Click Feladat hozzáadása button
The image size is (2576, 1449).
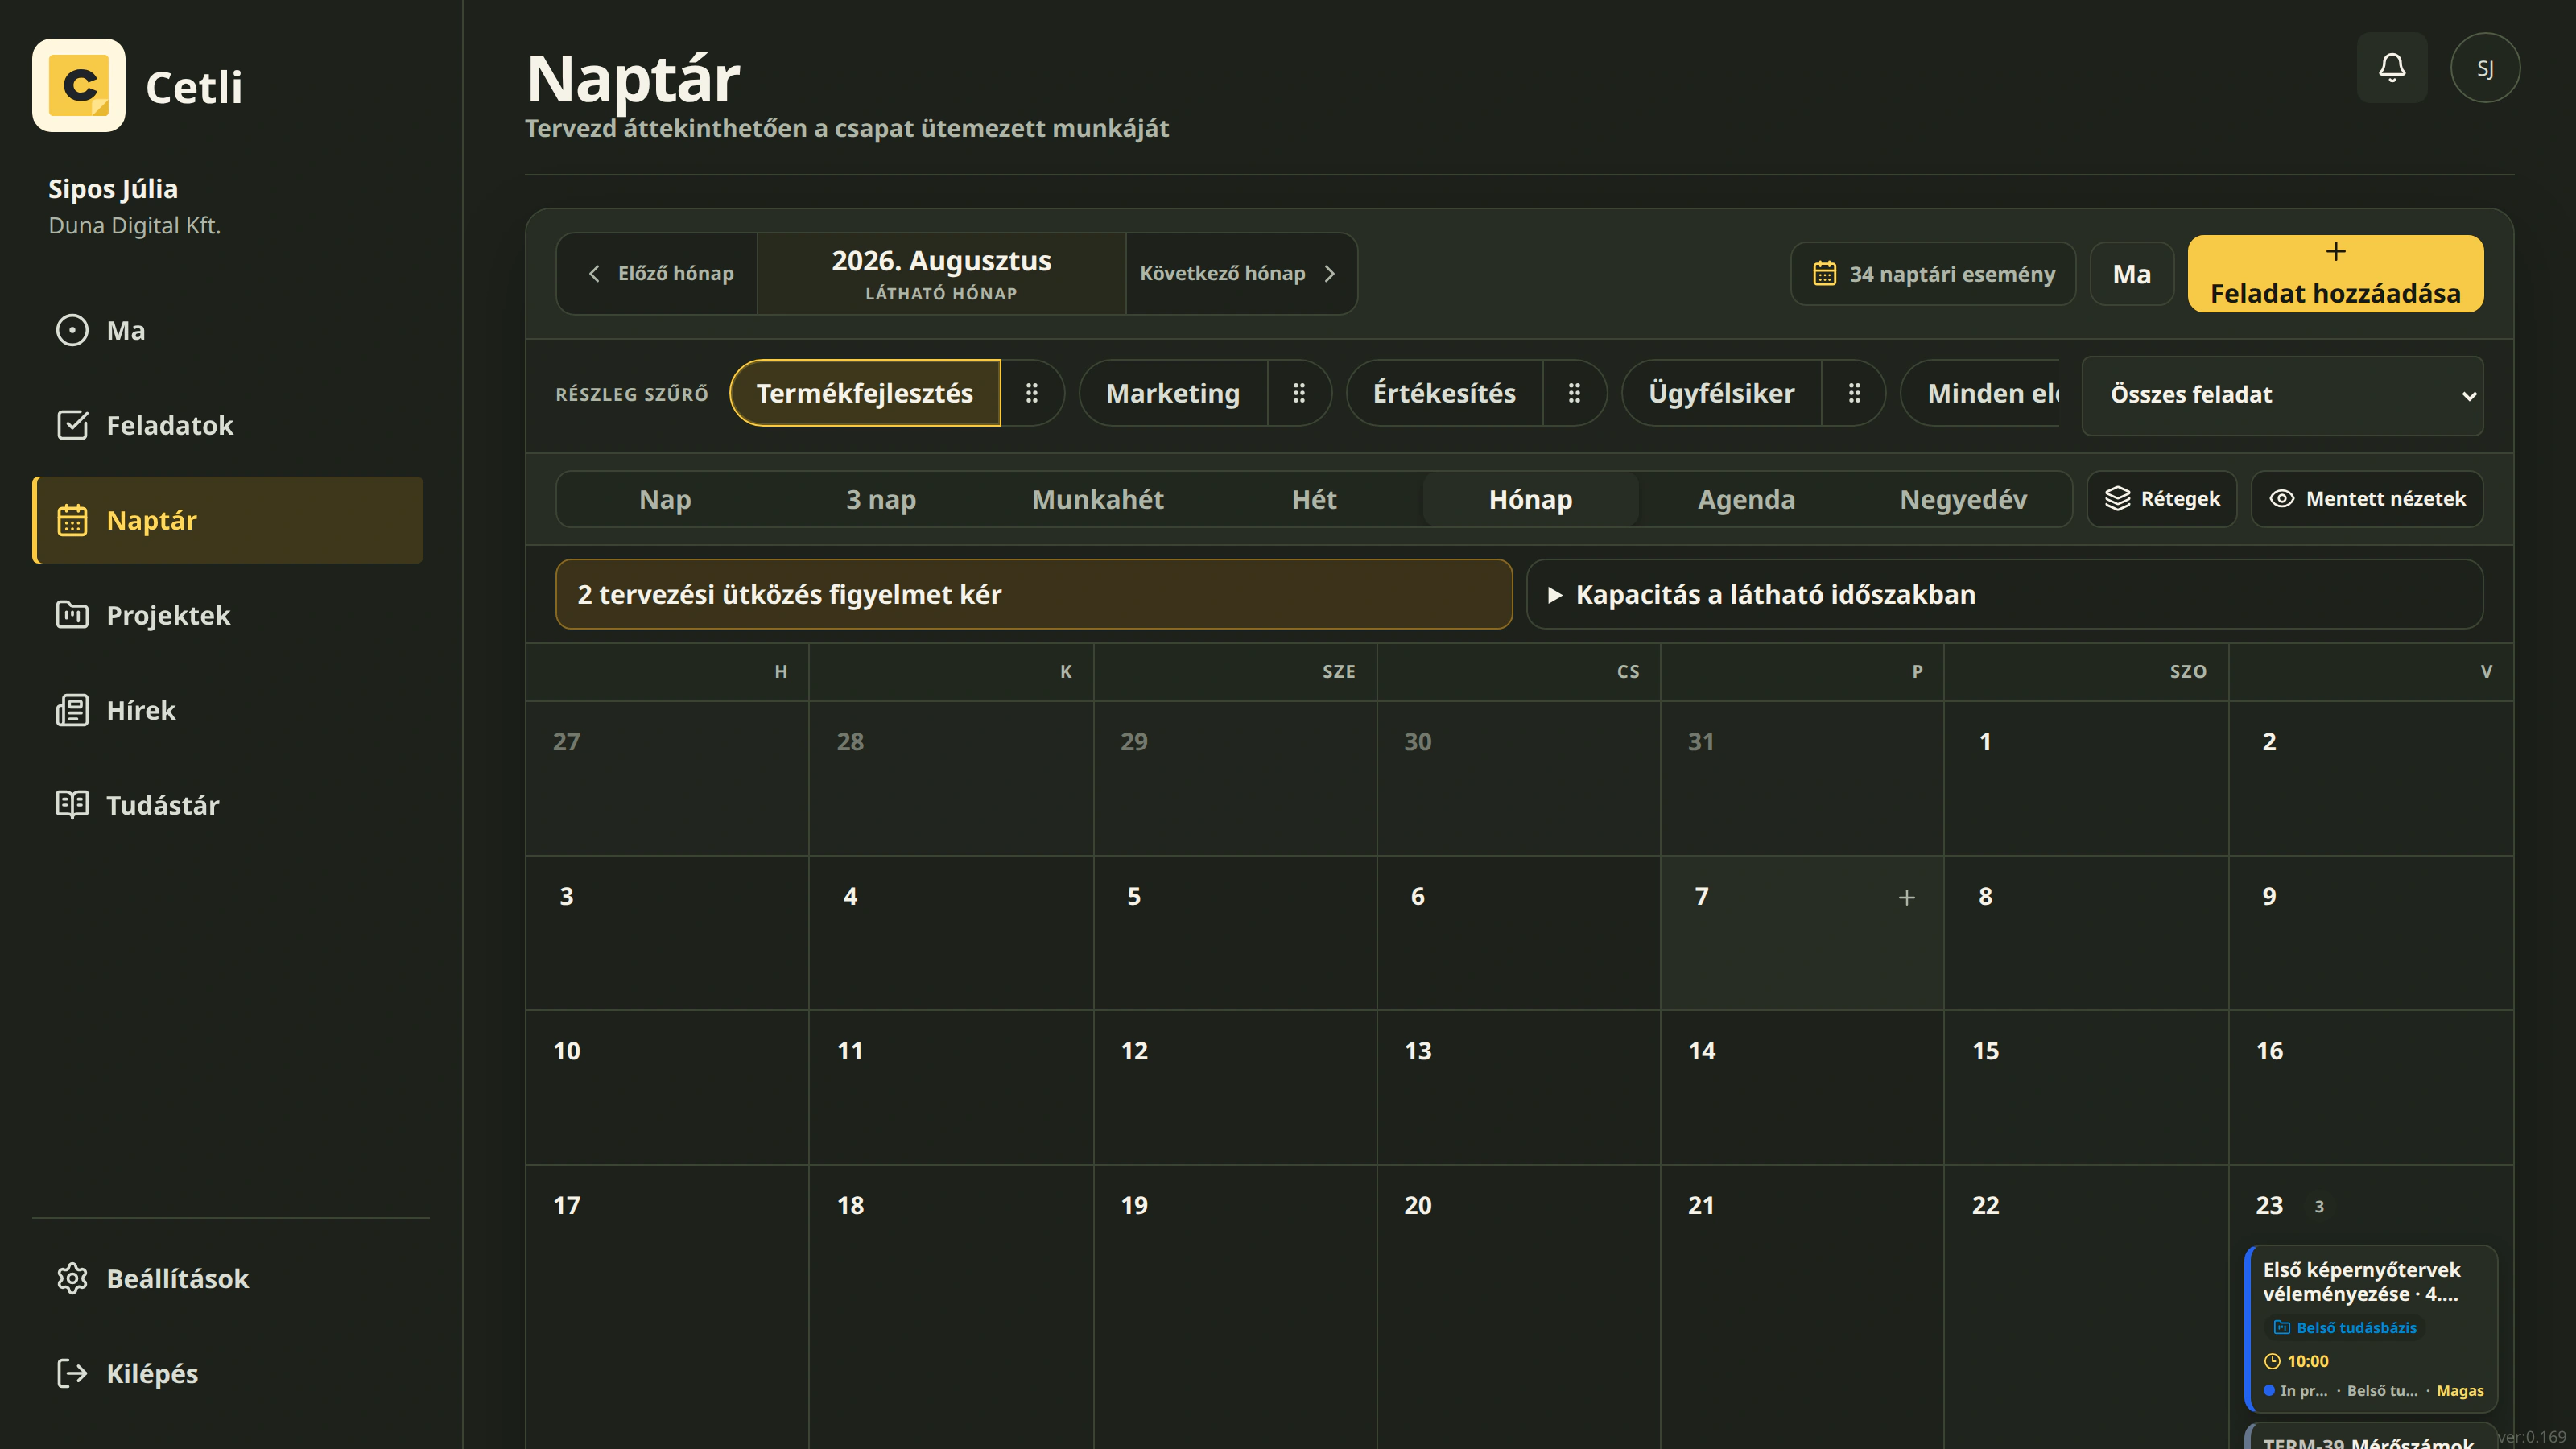tap(2335, 274)
